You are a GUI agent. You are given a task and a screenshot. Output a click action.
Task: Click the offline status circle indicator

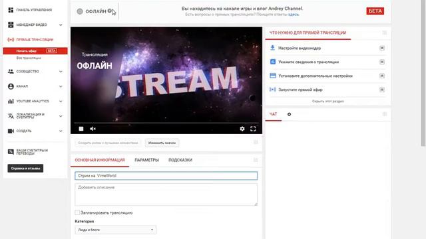(80, 11)
